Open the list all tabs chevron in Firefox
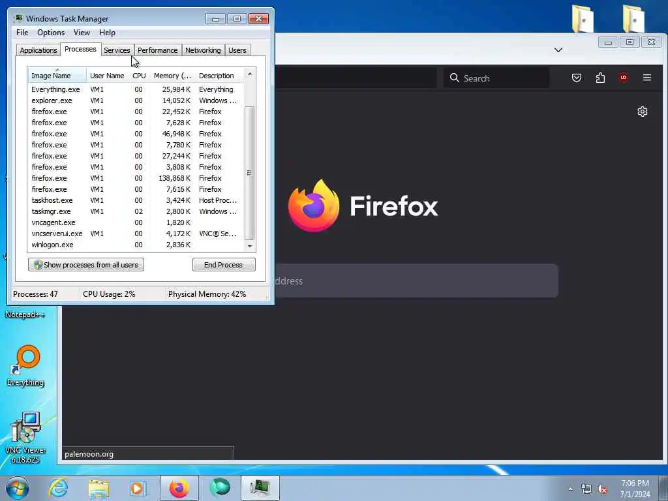The width and height of the screenshot is (668, 501). (558, 50)
